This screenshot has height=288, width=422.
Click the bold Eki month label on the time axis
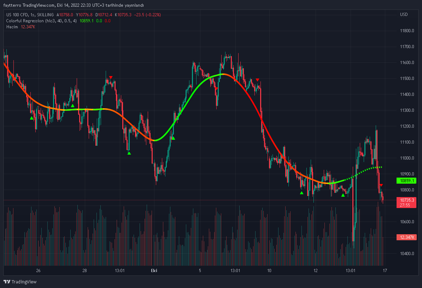point(154,271)
